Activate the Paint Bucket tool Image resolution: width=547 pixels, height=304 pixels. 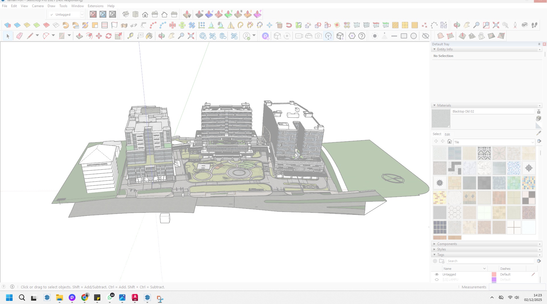(149, 36)
